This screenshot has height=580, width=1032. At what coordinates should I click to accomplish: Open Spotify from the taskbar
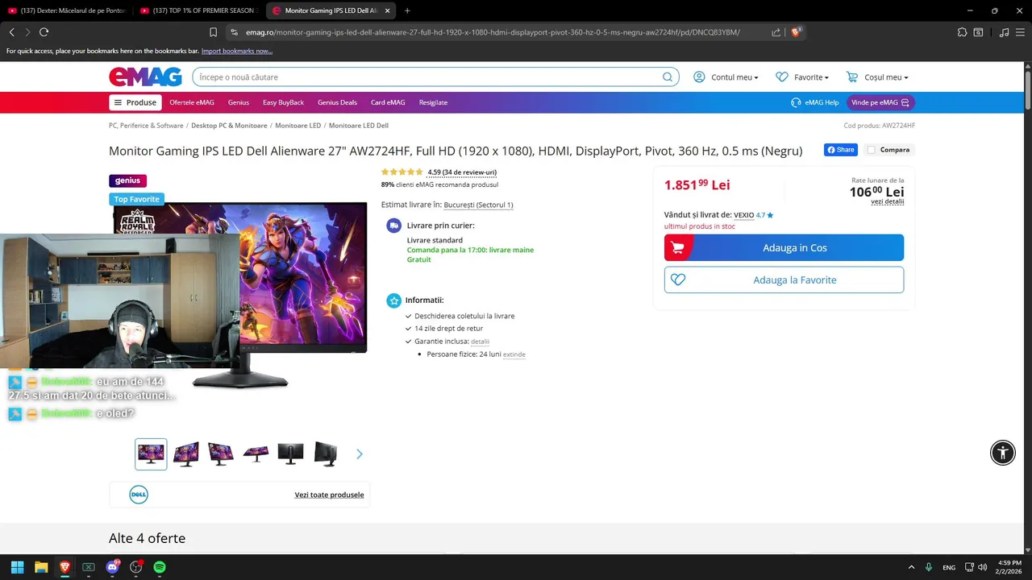(160, 567)
